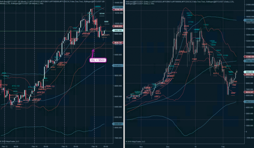Click the 9948.626 price marker
Screen dimensions: 254x148
click(x=118, y=26)
